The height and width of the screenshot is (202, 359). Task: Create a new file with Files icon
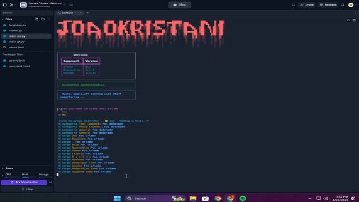coord(36,19)
